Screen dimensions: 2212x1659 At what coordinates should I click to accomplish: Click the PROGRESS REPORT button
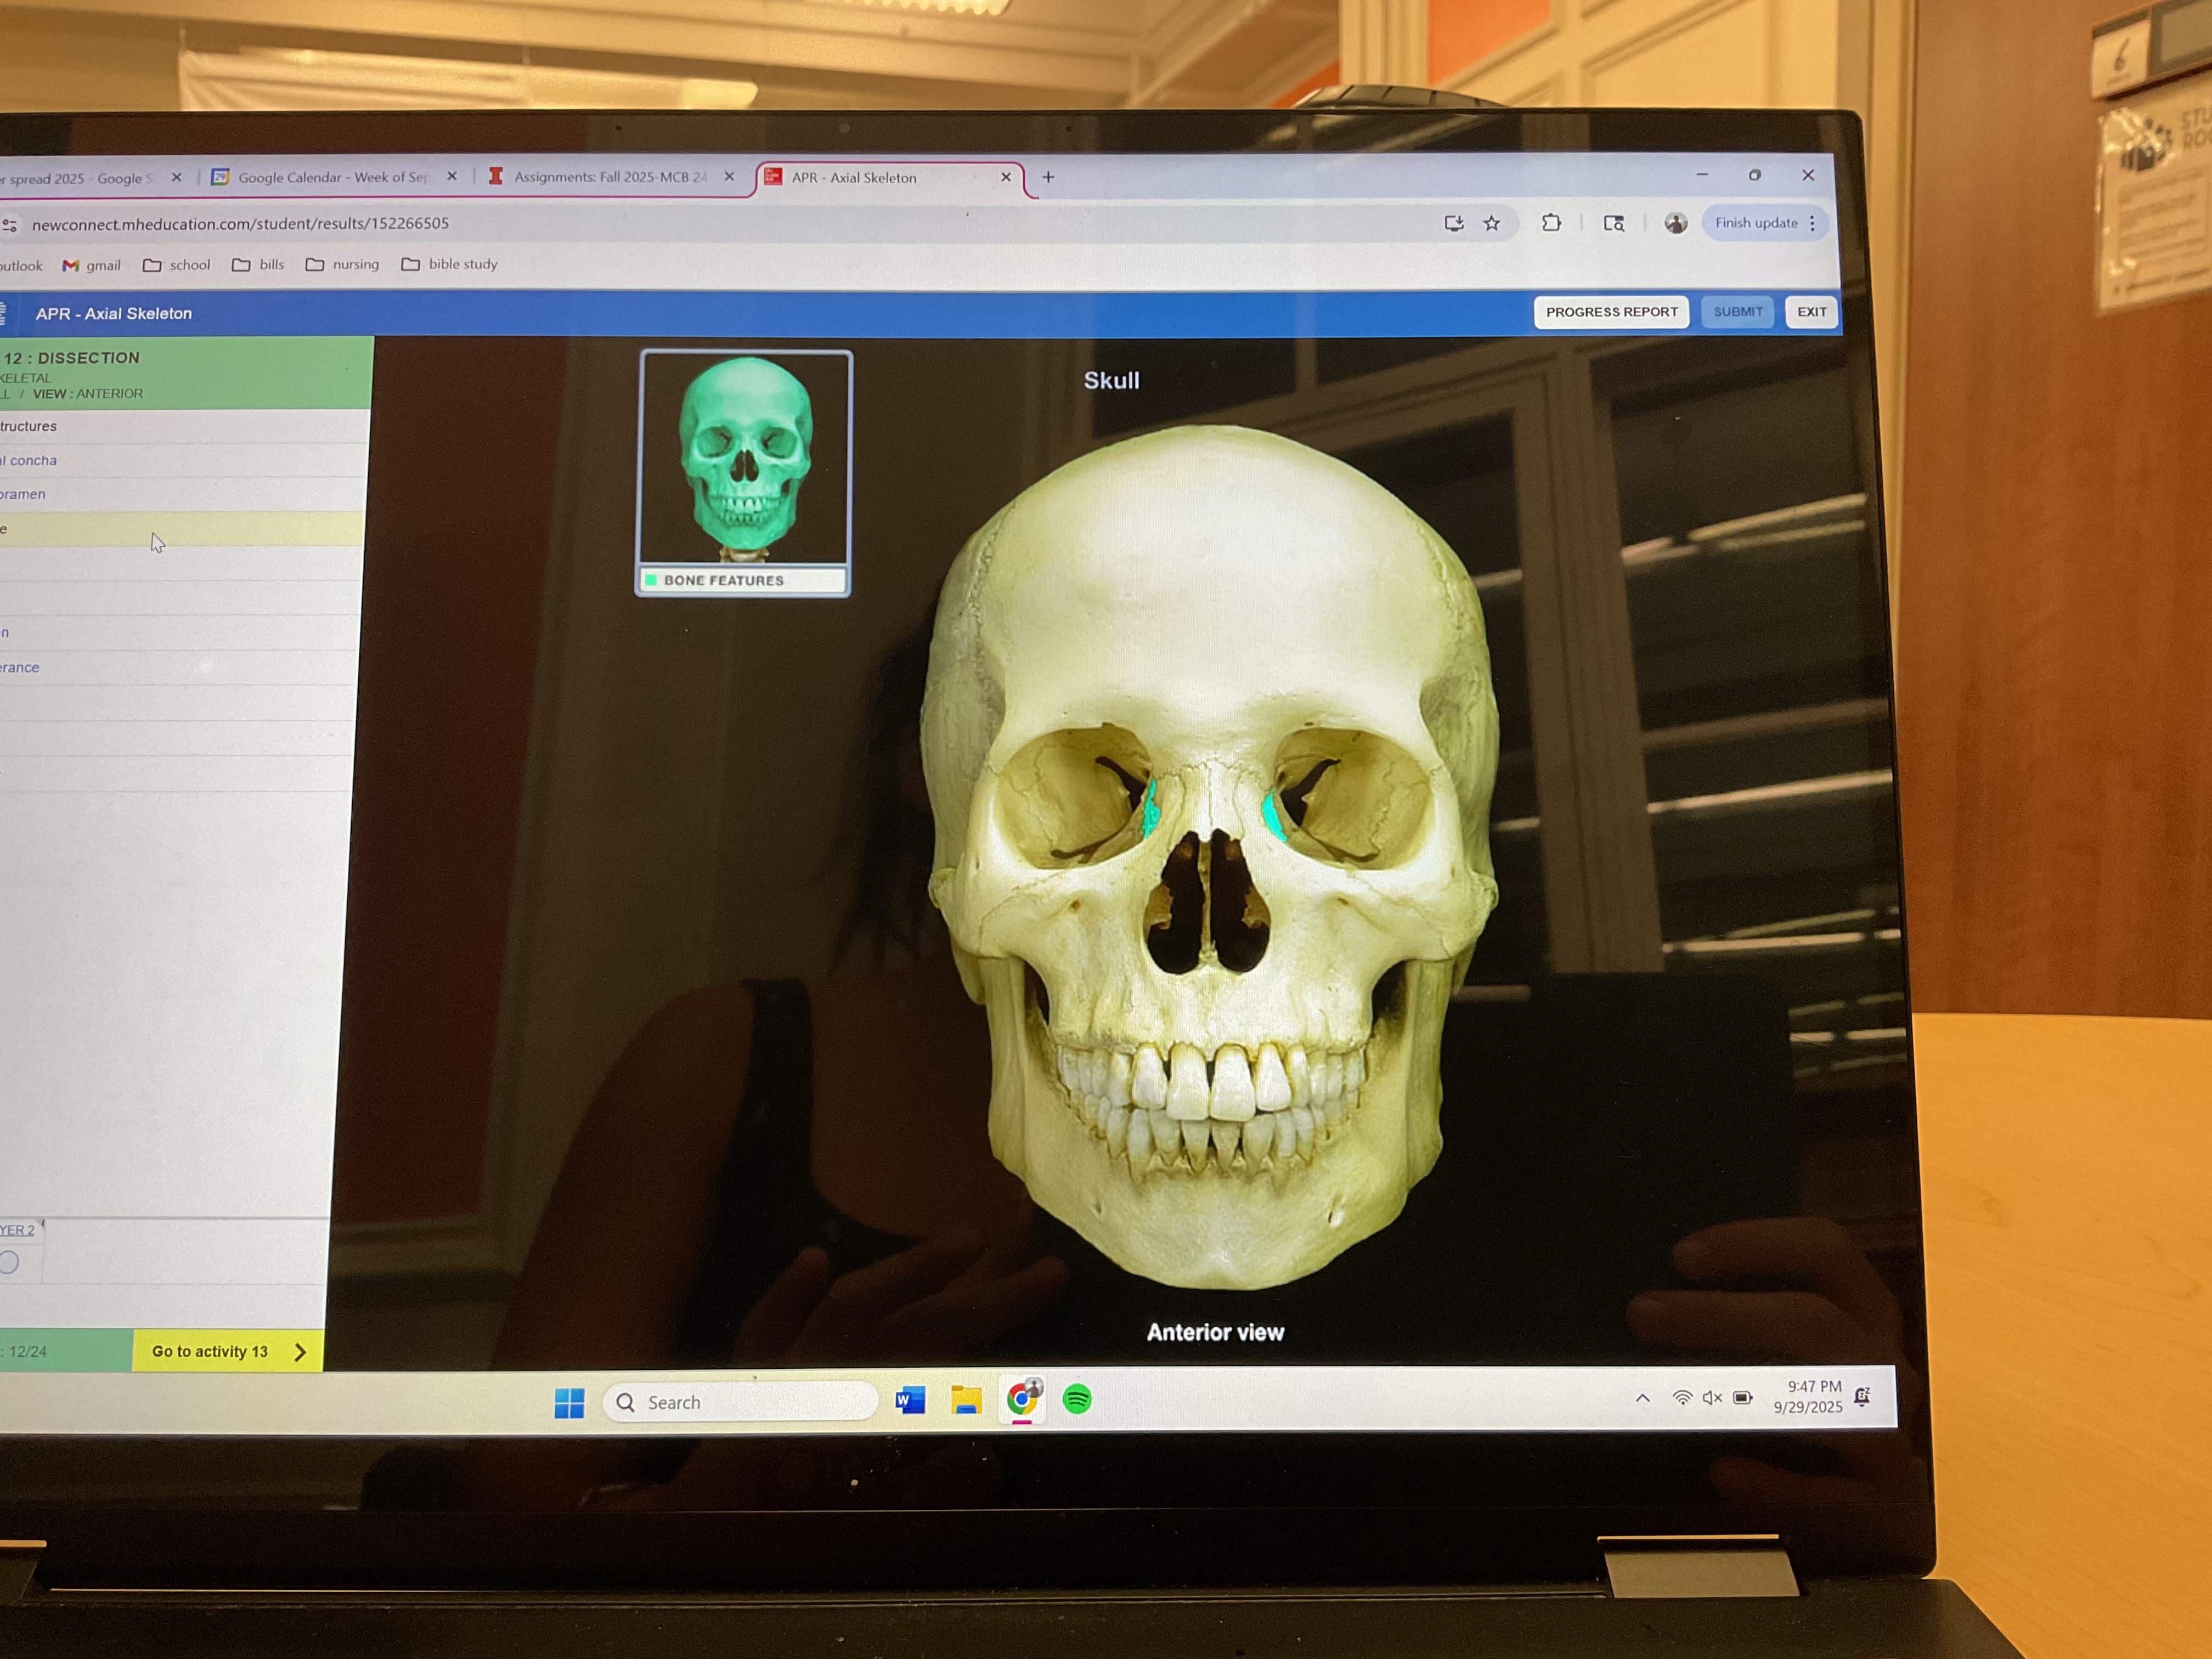point(1611,312)
